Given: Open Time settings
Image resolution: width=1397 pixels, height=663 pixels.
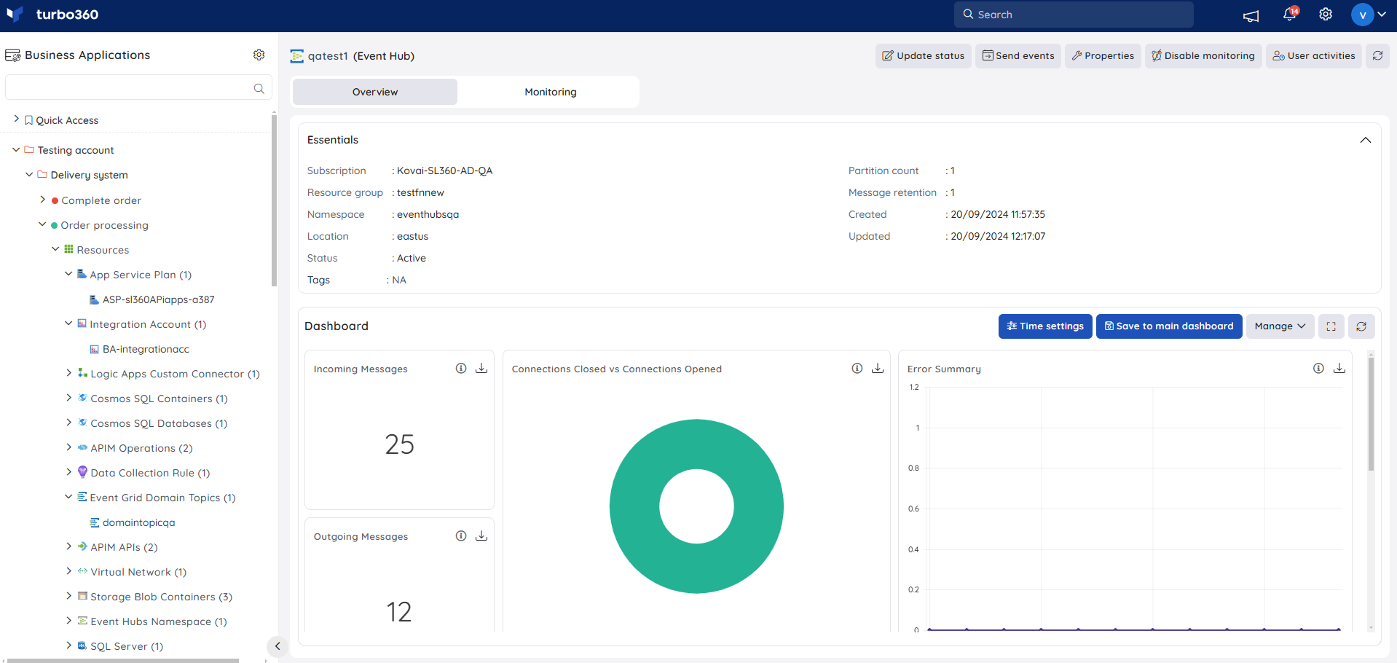Looking at the screenshot, I should click(x=1045, y=326).
